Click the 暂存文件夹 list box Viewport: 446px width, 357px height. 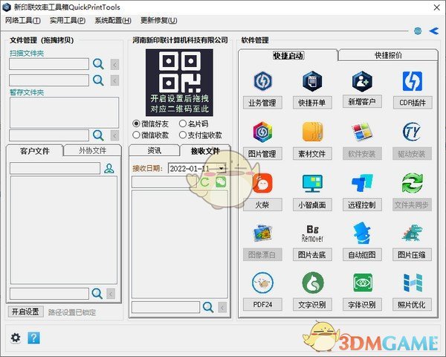click(x=64, y=112)
